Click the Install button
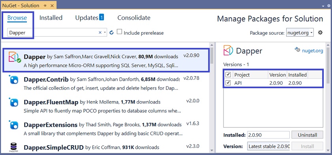Image resolution: width=332 pixels, height=155 pixels. pos(307,146)
